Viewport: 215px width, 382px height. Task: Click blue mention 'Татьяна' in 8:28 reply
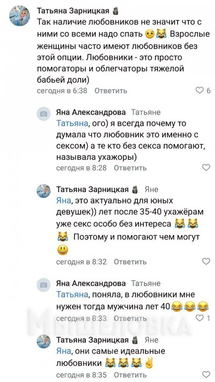72,123
